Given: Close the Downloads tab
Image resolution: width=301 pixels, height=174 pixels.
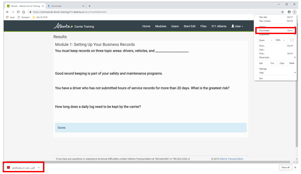Looking at the screenshot, I should (83, 6).
